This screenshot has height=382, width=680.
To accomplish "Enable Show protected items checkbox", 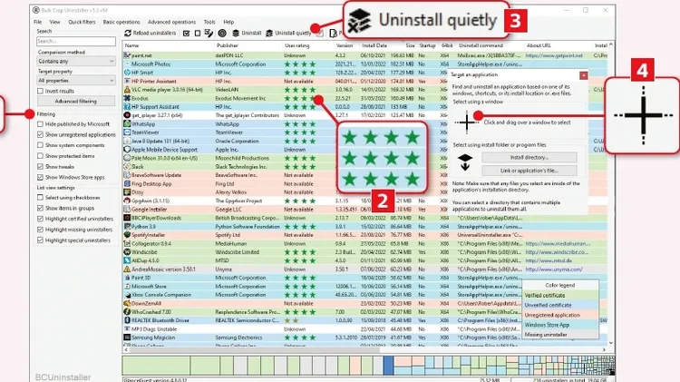I will tap(40, 156).
